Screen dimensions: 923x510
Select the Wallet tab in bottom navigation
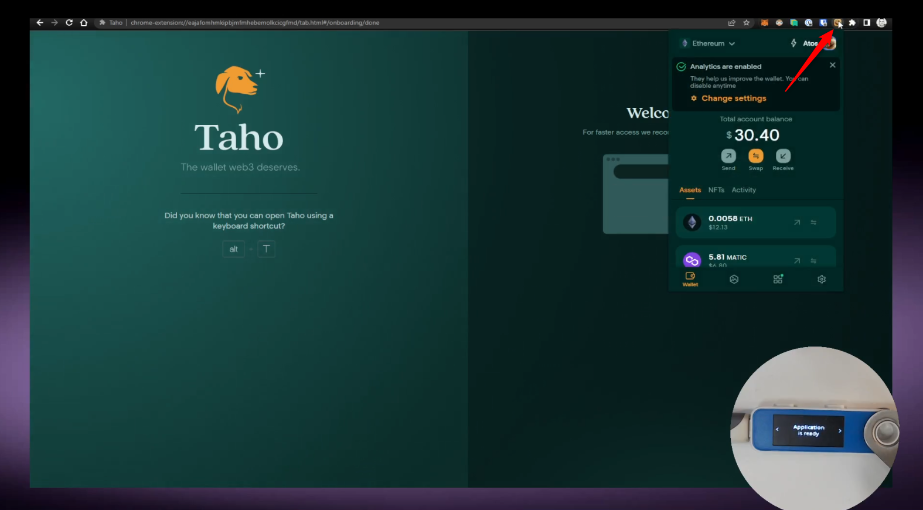tap(690, 279)
